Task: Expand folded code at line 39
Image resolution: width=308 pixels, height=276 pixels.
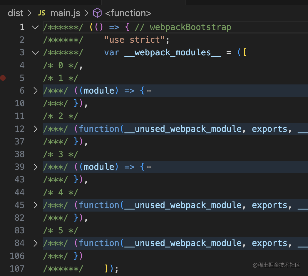Action: pyautogui.click(x=35, y=167)
